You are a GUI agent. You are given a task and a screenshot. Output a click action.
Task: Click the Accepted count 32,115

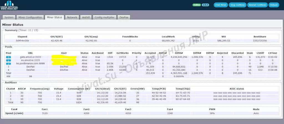[x=150, y=57]
